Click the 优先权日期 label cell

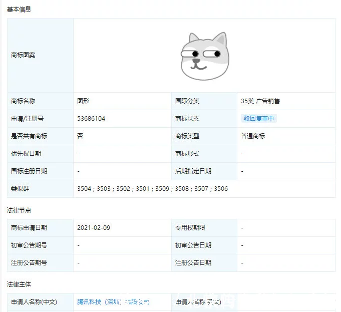click(x=40, y=154)
